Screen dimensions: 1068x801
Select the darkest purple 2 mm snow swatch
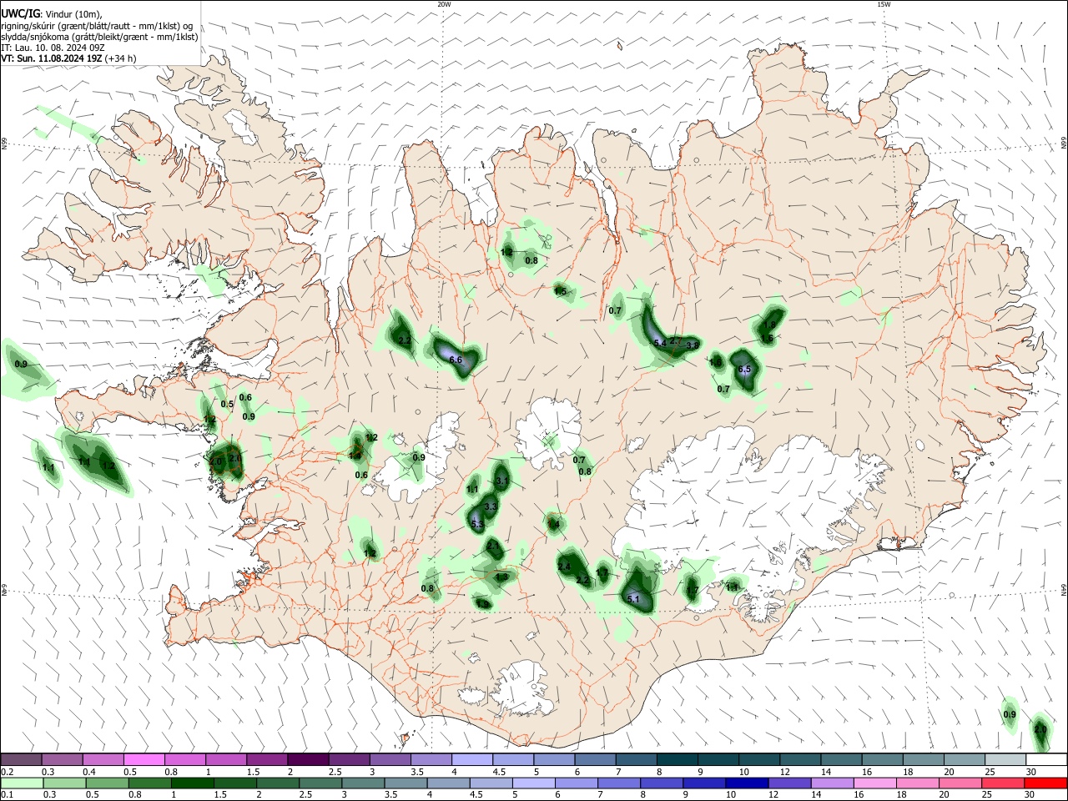pyautogui.click(x=308, y=760)
